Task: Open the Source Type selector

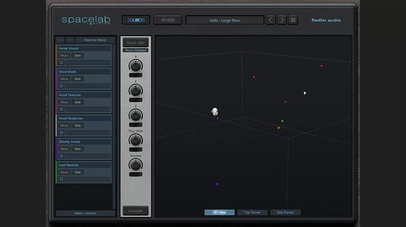Action: [x=136, y=43]
